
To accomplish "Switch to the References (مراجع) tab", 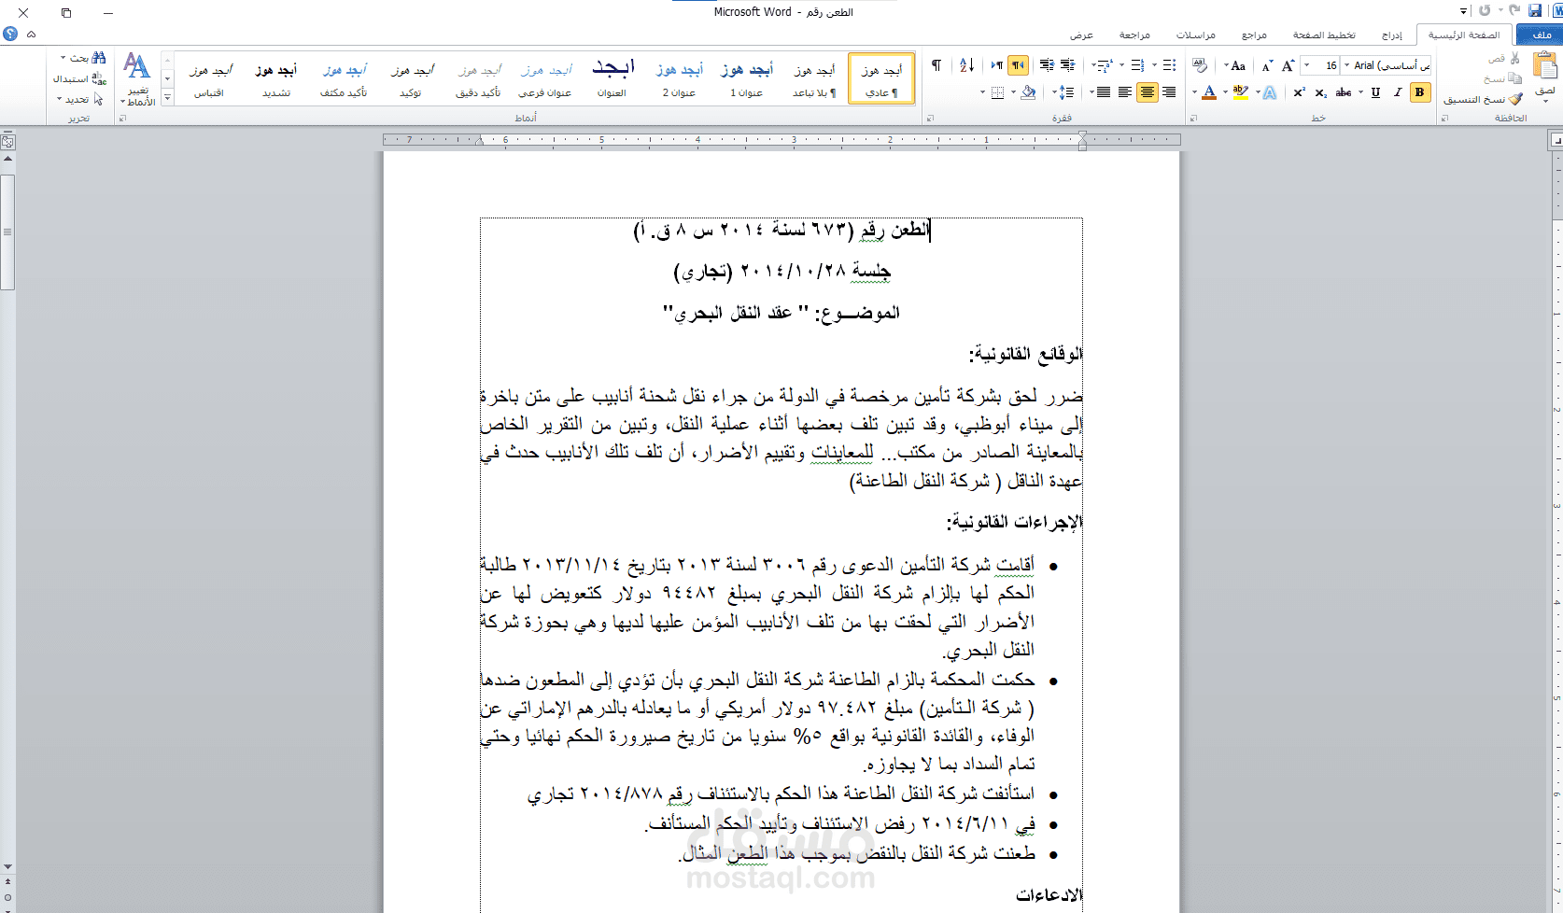I will click(x=1254, y=35).
